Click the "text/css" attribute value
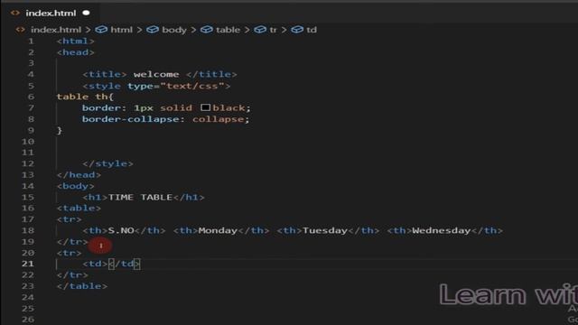This screenshot has height=325, width=578. (x=192, y=86)
